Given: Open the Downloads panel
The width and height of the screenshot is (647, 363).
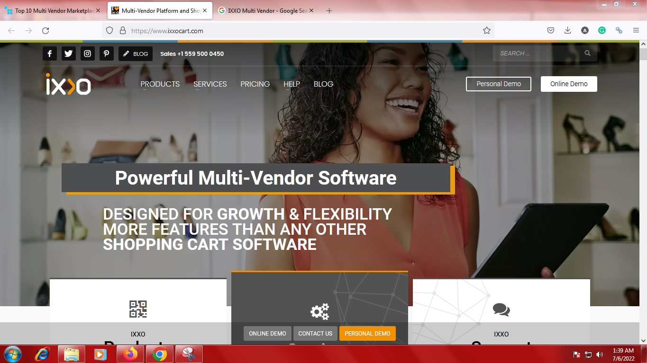Looking at the screenshot, I should (568, 30).
